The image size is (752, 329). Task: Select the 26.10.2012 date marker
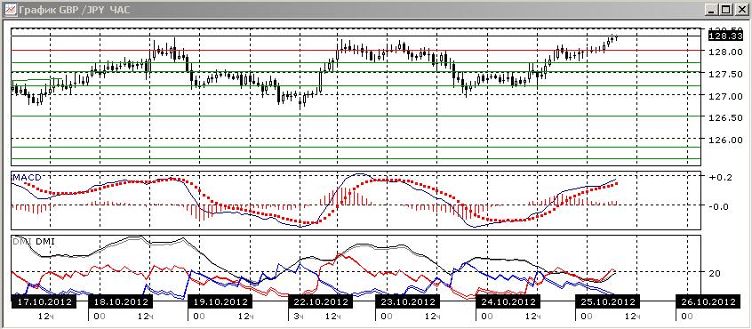pyautogui.click(x=708, y=301)
